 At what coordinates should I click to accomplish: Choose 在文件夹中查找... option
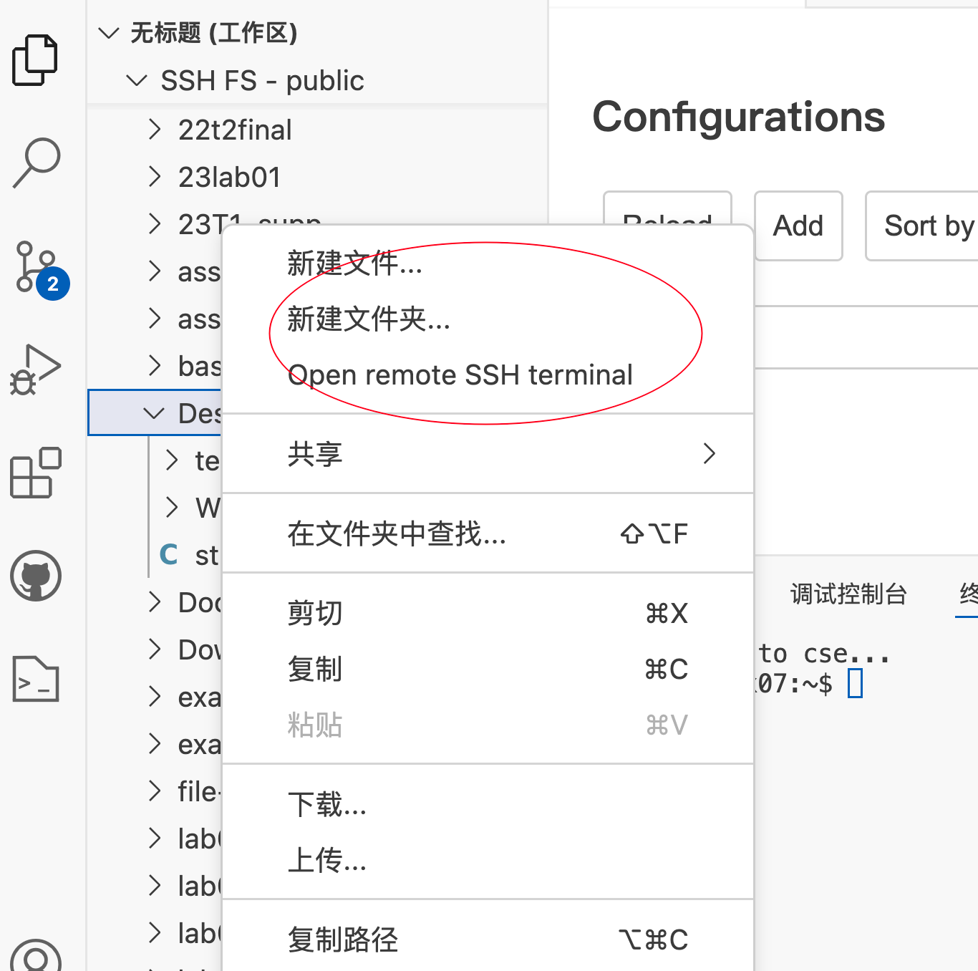tap(488, 533)
